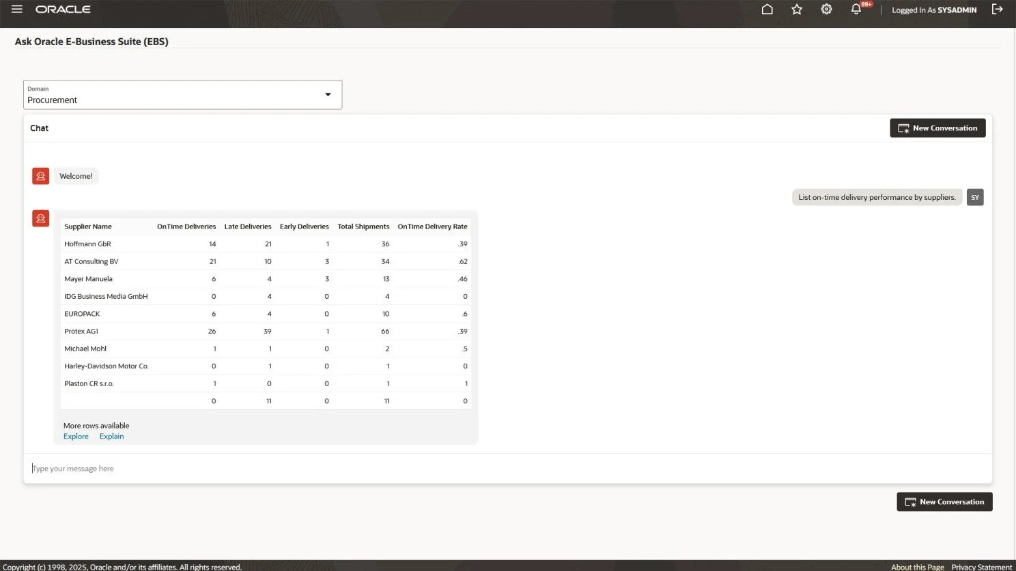Click the OnTime Delivery Rate column header
The width and height of the screenshot is (1016, 571).
click(433, 226)
